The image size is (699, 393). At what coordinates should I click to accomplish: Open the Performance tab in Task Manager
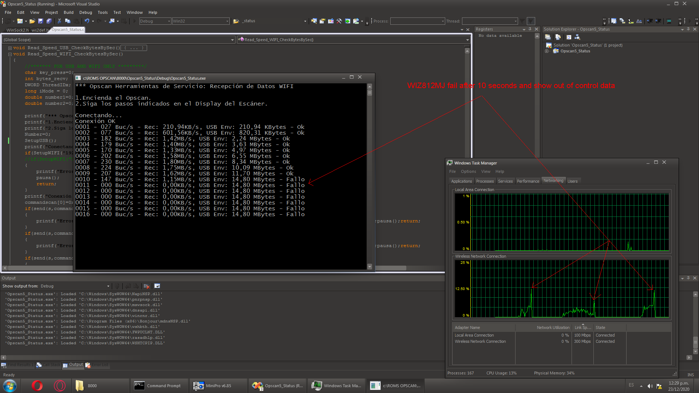coord(528,181)
